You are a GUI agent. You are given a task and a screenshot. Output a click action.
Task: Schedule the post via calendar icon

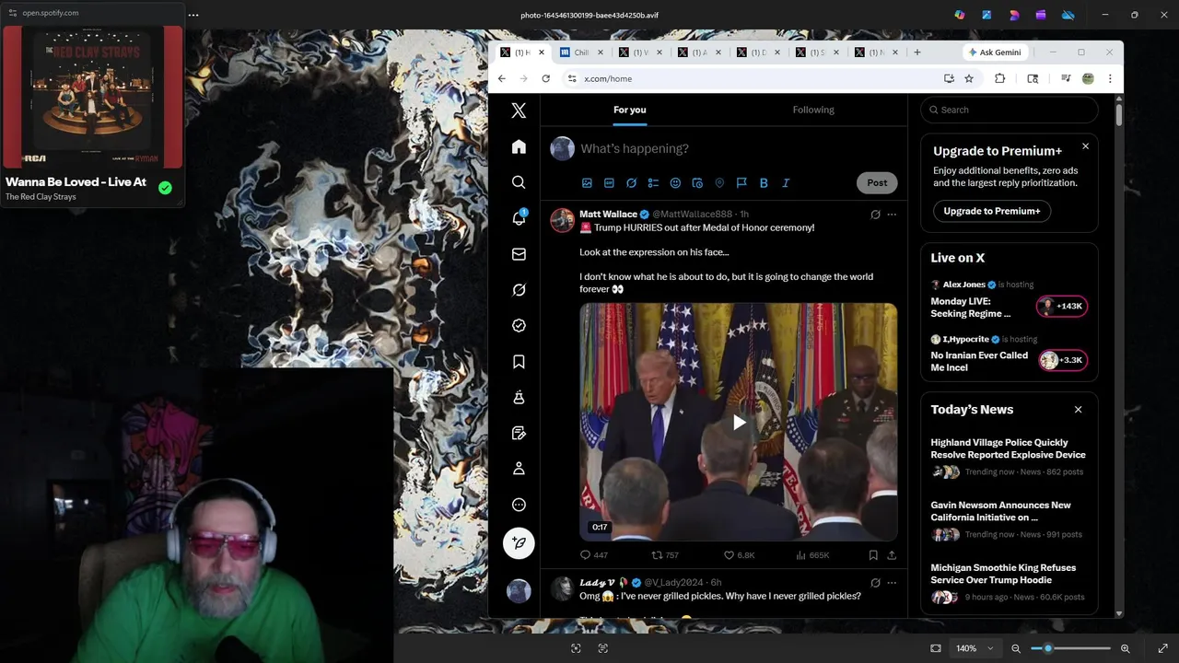click(x=697, y=183)
